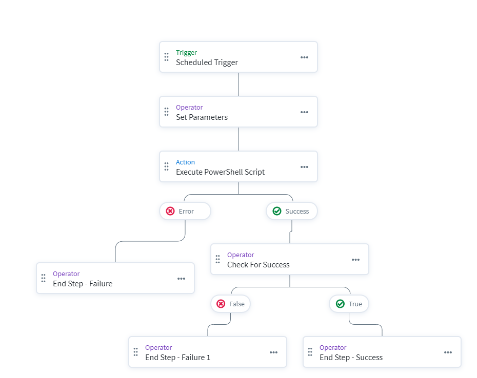Click 'Operator' label above End Step - Failure 1

tap(158, 347)
